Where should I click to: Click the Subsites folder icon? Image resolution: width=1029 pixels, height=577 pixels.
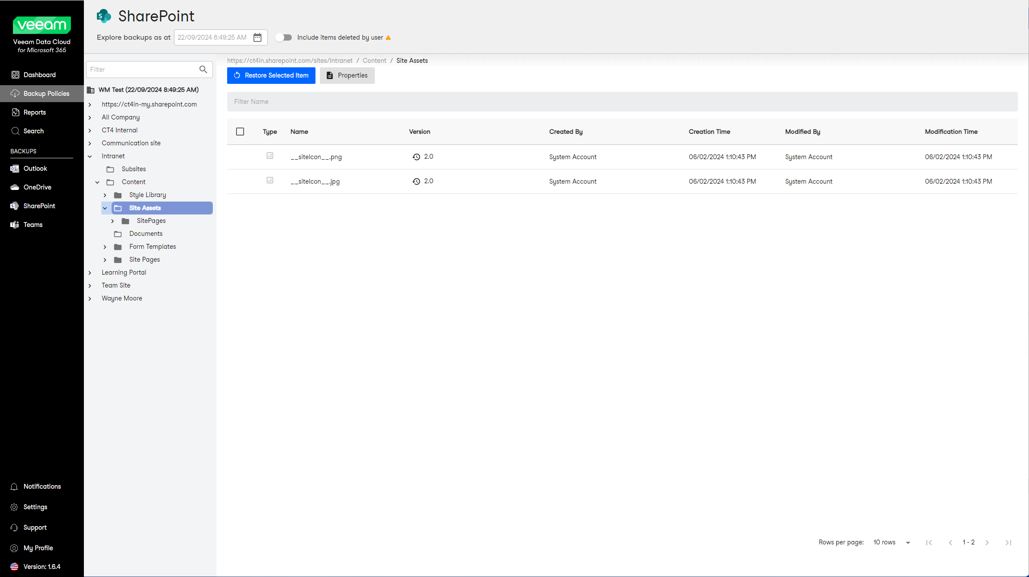(110, 169)
